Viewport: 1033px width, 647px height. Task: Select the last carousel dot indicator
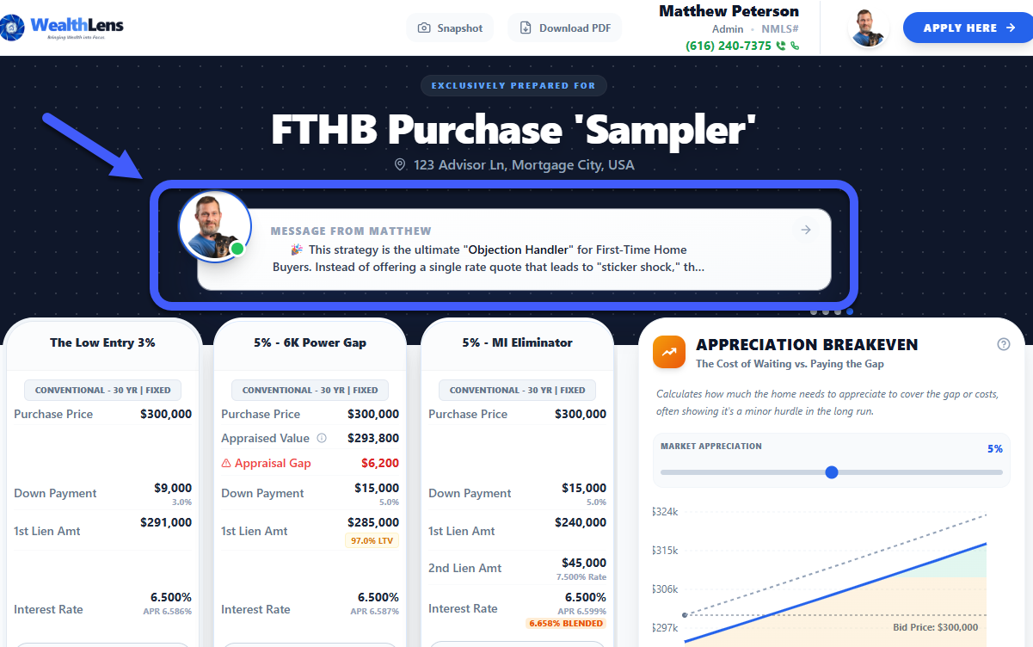click(x=850, y=311)
